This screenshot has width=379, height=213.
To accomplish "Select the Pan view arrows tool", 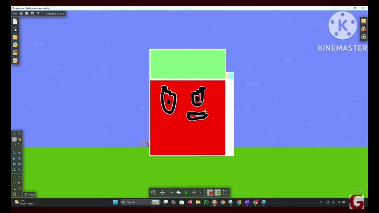I will click(162, 193).
